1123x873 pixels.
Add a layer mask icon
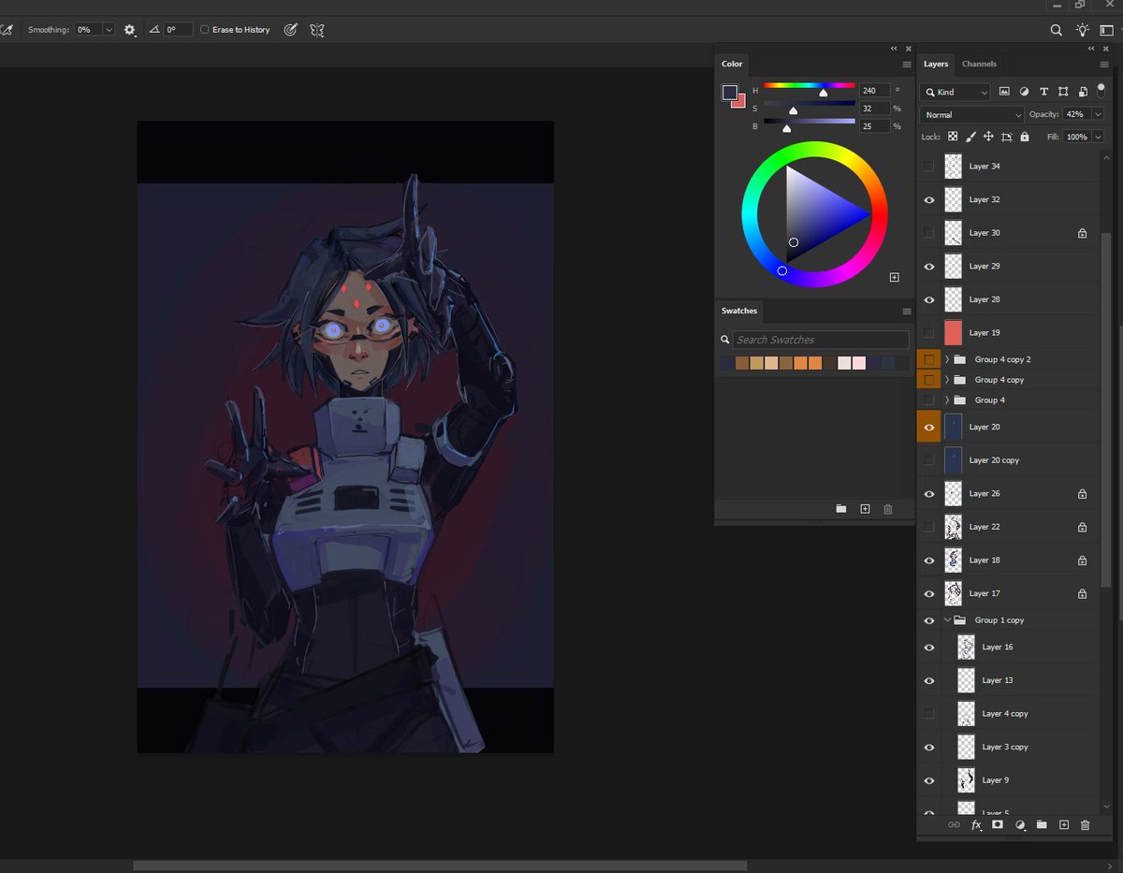point(998,825)
